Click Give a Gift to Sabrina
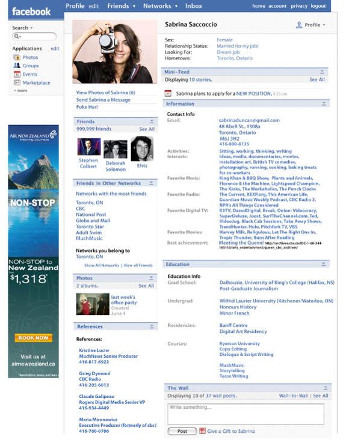The width and height of the screenshot is (346, 440). click(x=231, y=431)
